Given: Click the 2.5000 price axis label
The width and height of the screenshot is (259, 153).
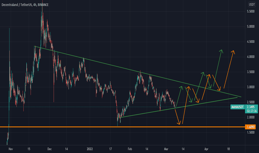Looking at the screenshot, I should click(251, 102).
